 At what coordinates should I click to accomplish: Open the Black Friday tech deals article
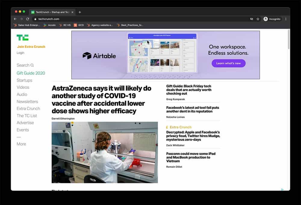(x=189, y=90)
